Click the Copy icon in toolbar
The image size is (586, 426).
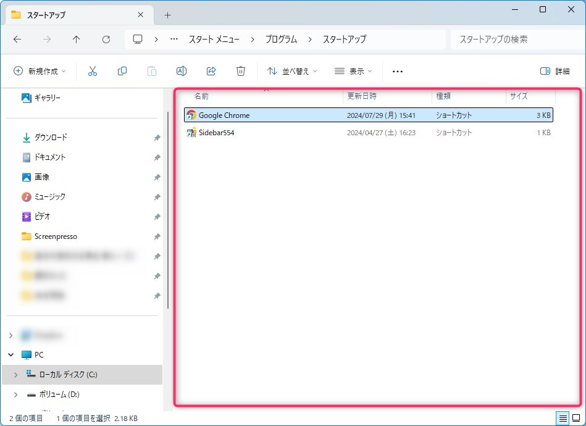click(122, 71)
